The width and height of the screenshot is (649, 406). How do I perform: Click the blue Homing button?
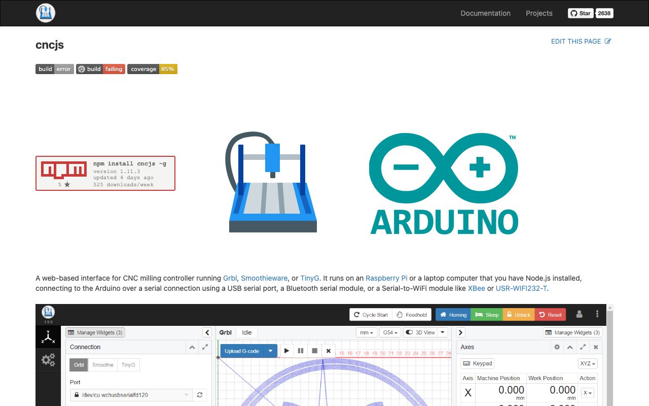tap(453, 315)
